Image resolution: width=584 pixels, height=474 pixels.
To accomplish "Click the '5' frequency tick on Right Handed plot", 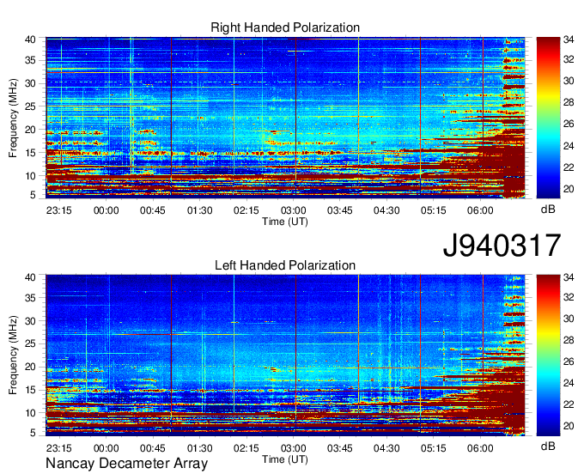I will pyautogui.click(x=33, y=195).
